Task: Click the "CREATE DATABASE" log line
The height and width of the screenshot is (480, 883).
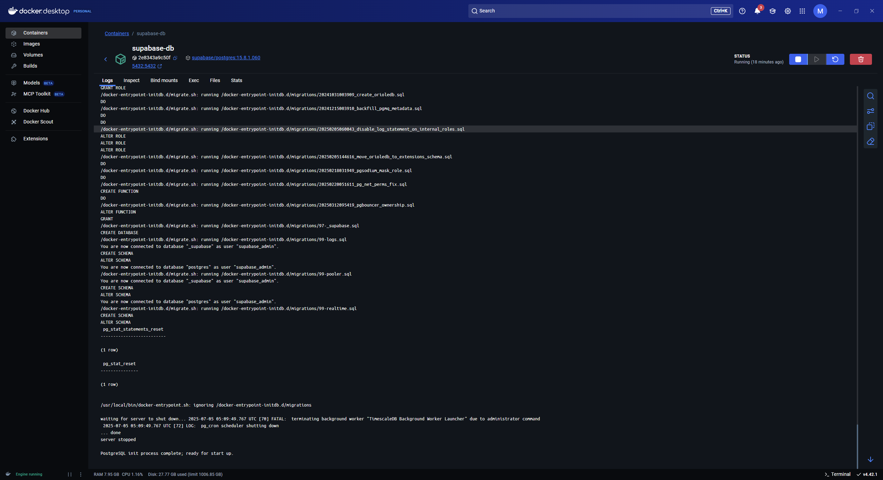Action: tap(119, 233)
